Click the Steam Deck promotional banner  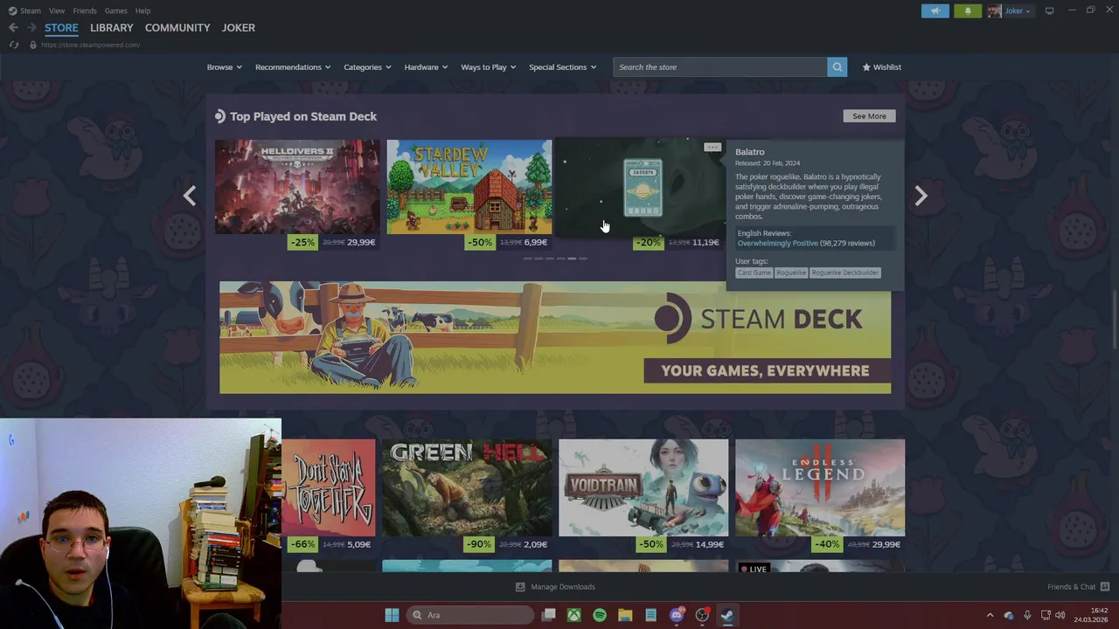pos(555,337)
